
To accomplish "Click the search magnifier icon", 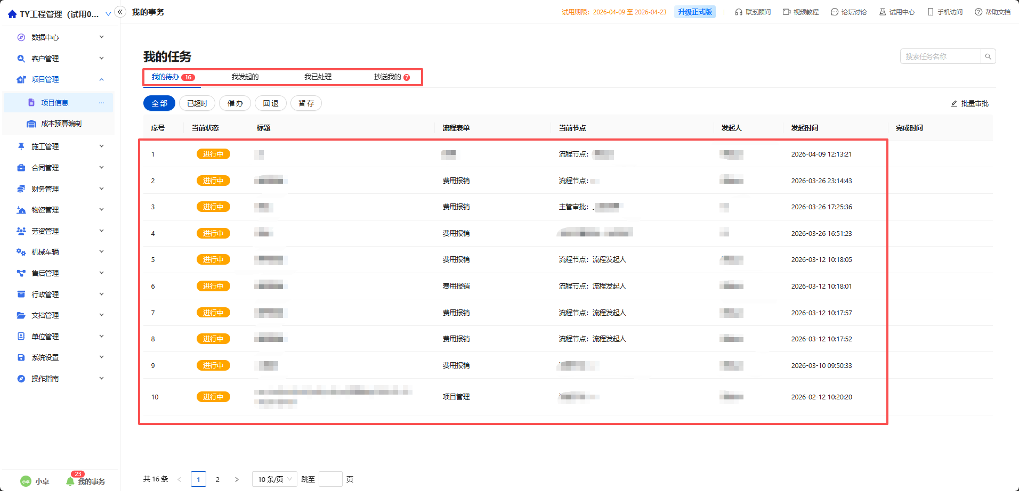I will tap(988, 56).
